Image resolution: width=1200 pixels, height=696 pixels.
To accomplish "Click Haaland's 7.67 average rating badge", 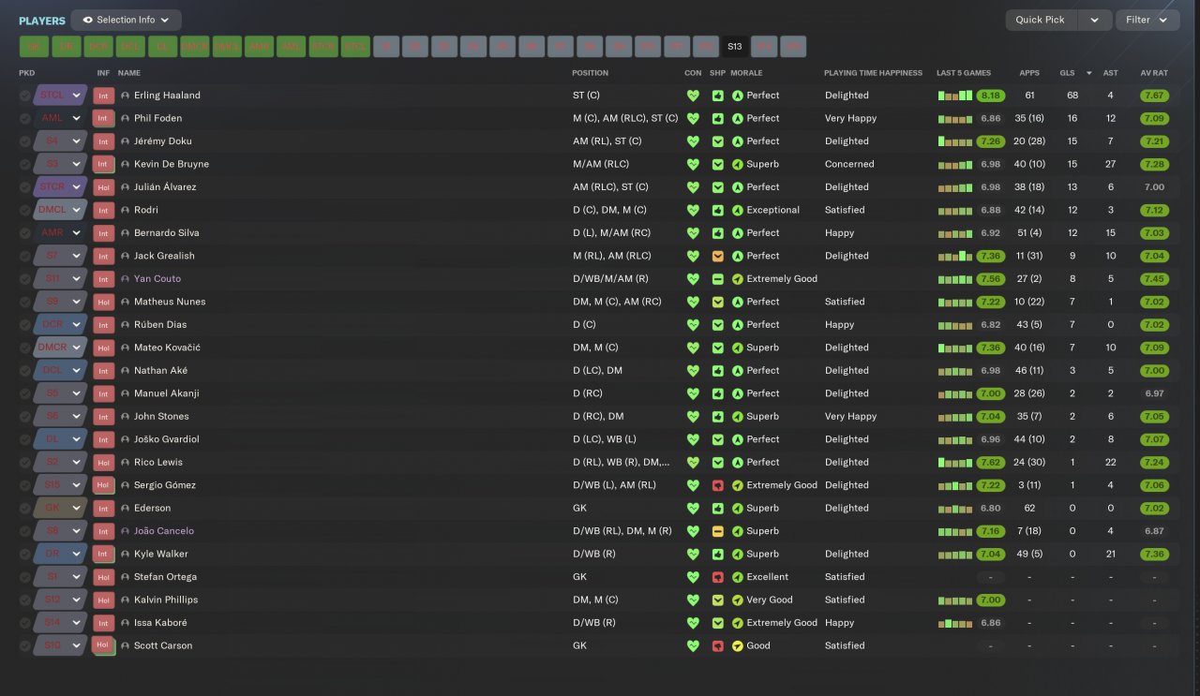I will (x=1154, y=96).
